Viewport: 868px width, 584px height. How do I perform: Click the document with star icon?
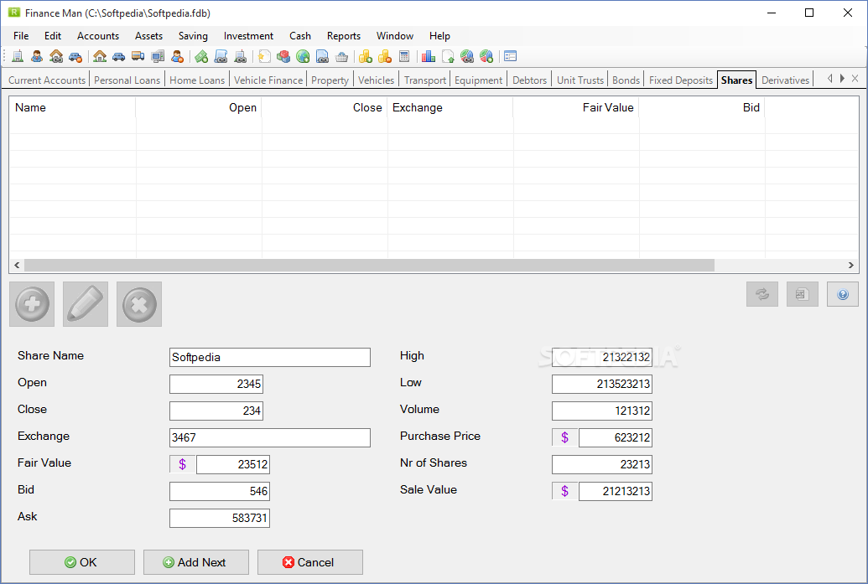[x=265, y=56]
